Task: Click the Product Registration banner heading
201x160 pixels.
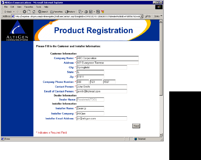Action: click(94, 31)
